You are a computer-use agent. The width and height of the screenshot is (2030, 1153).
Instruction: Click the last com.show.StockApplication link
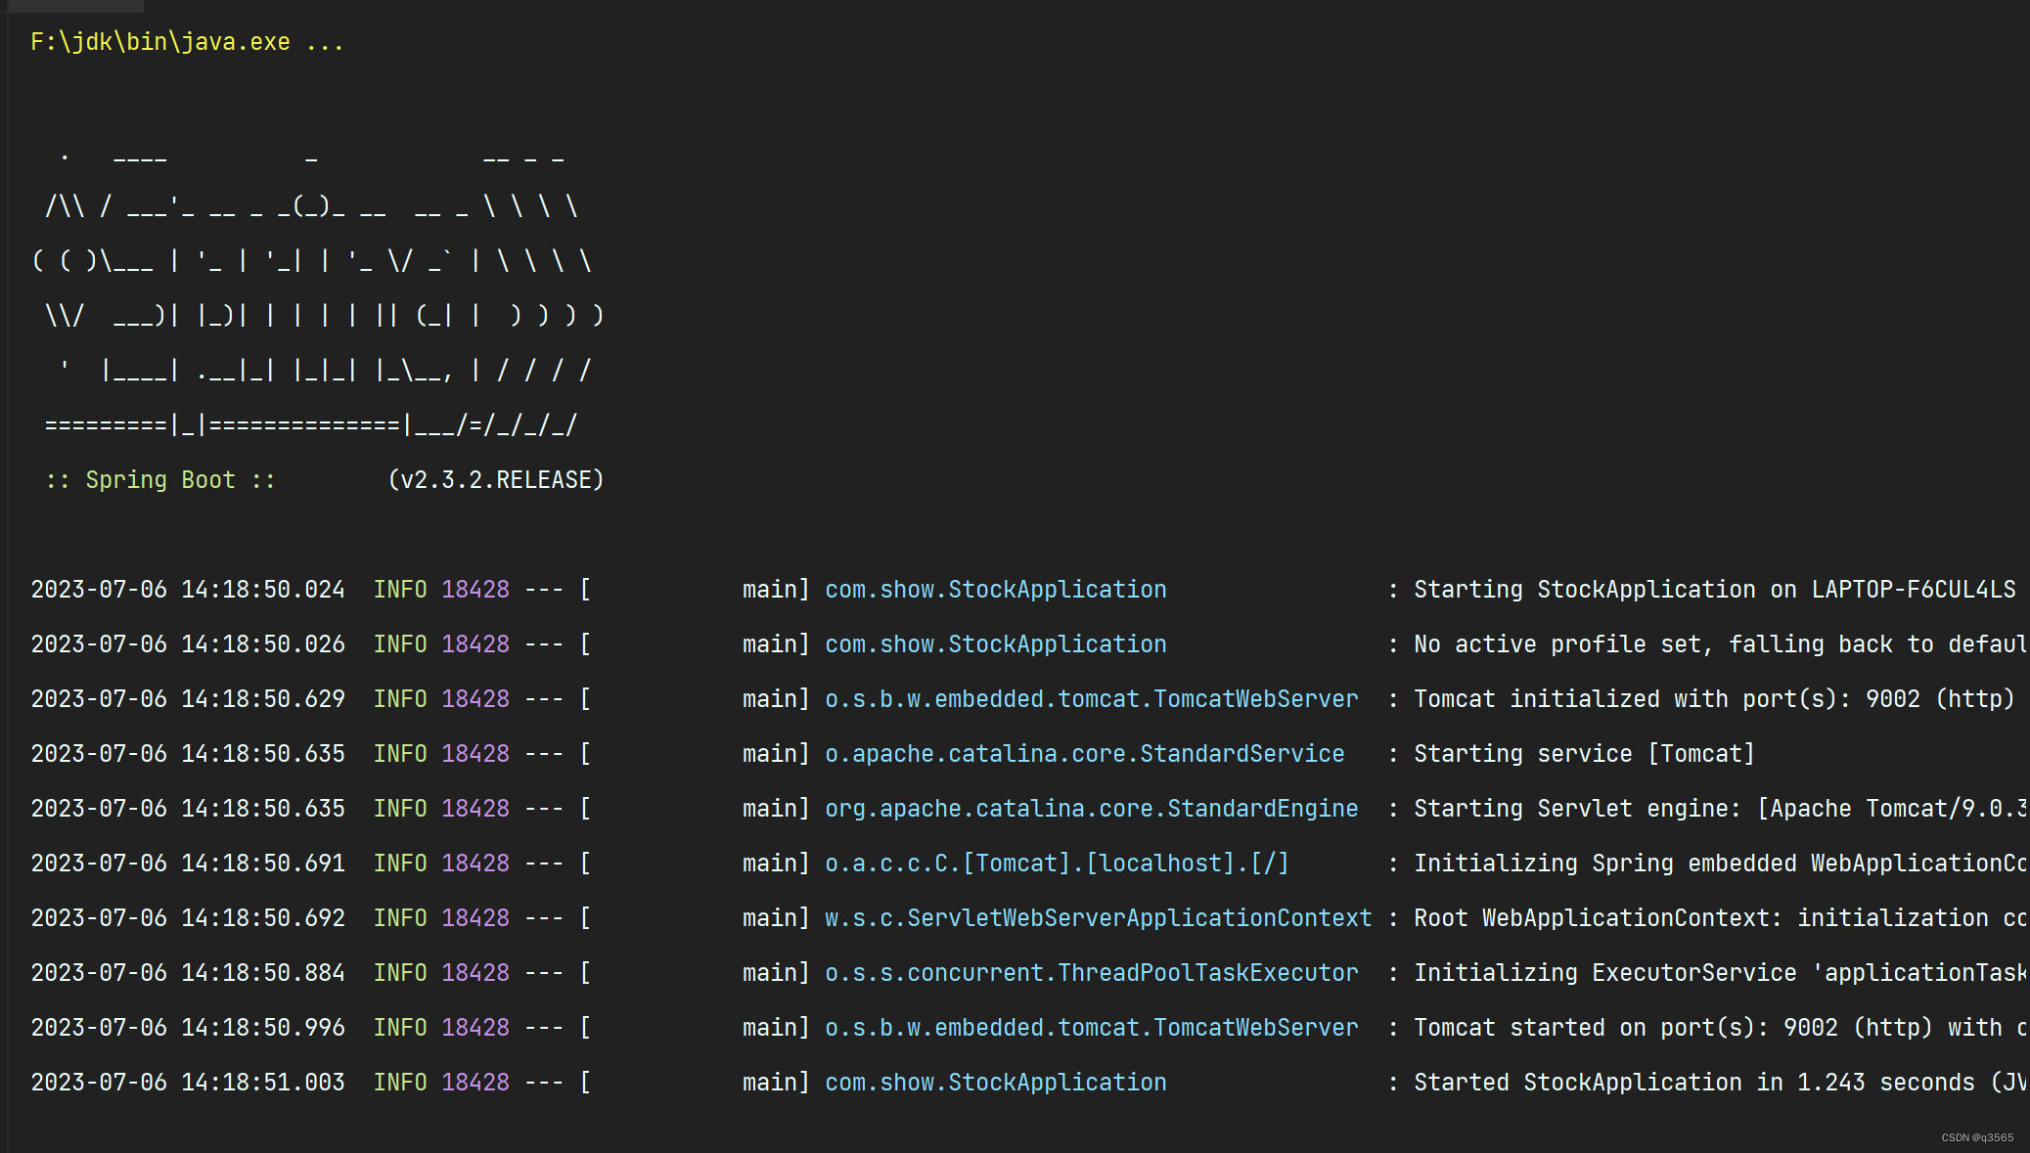point(994,1082)
